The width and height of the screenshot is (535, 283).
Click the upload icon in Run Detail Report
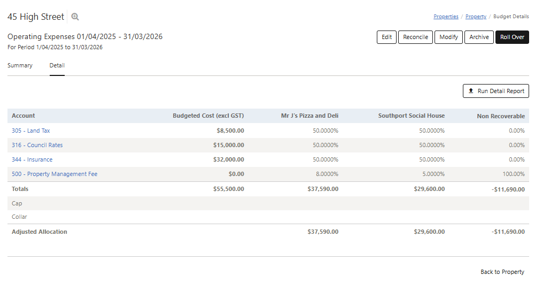(471, 91)
